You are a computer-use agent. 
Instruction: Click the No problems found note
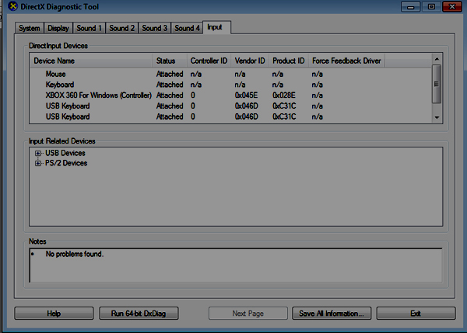(75, 254)
